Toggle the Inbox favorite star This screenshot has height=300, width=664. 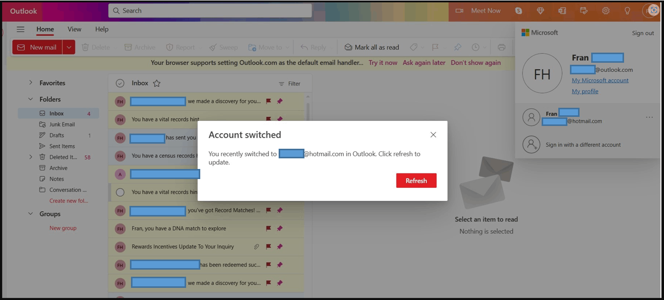(x=157, y=83)
